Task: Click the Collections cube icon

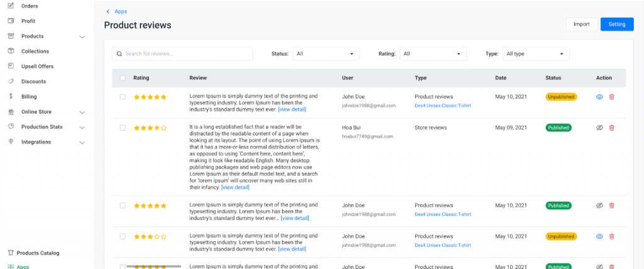Action: pos(11,52)
